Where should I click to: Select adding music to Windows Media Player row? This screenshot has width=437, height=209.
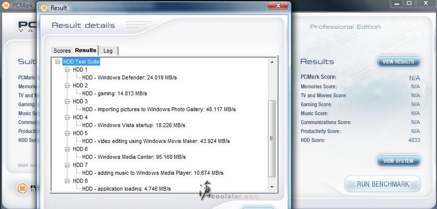[153, 173]
